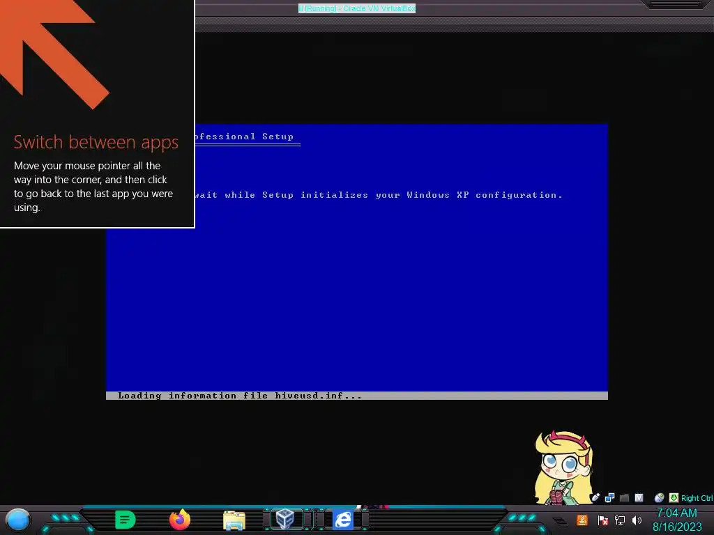
Task: Open the speaker volume tray icon
Action: click(636, 520)
